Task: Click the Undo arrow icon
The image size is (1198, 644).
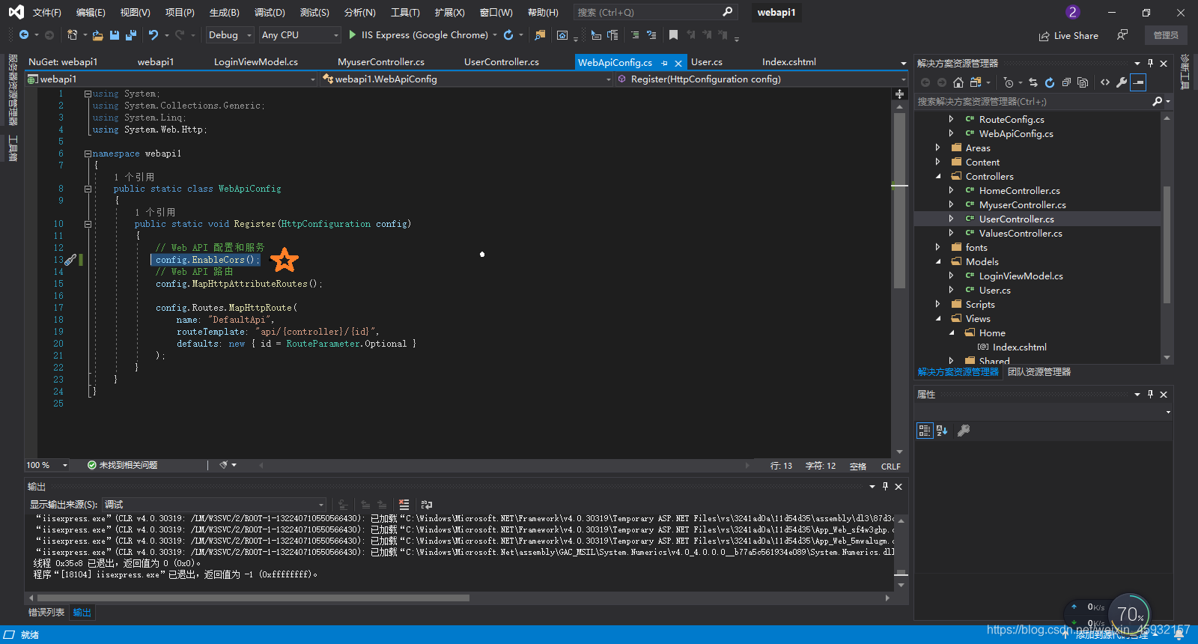Action: click(153, 35)
